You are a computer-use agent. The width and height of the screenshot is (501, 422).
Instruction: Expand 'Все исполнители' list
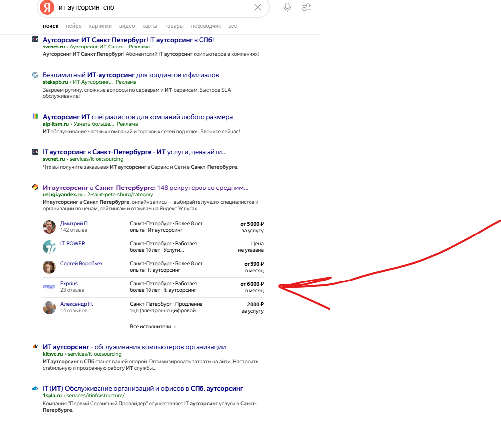[x=153, y=326]
